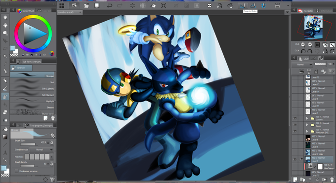Viewport: 336px width, 183px height.
Task: Click the Scale/Rotate transform icon
Action: 164,6
